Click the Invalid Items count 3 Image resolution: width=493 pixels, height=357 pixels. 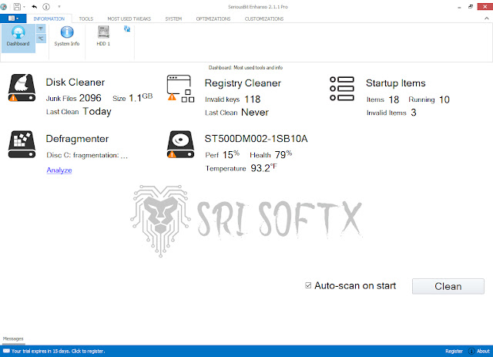tap(414, 113)
